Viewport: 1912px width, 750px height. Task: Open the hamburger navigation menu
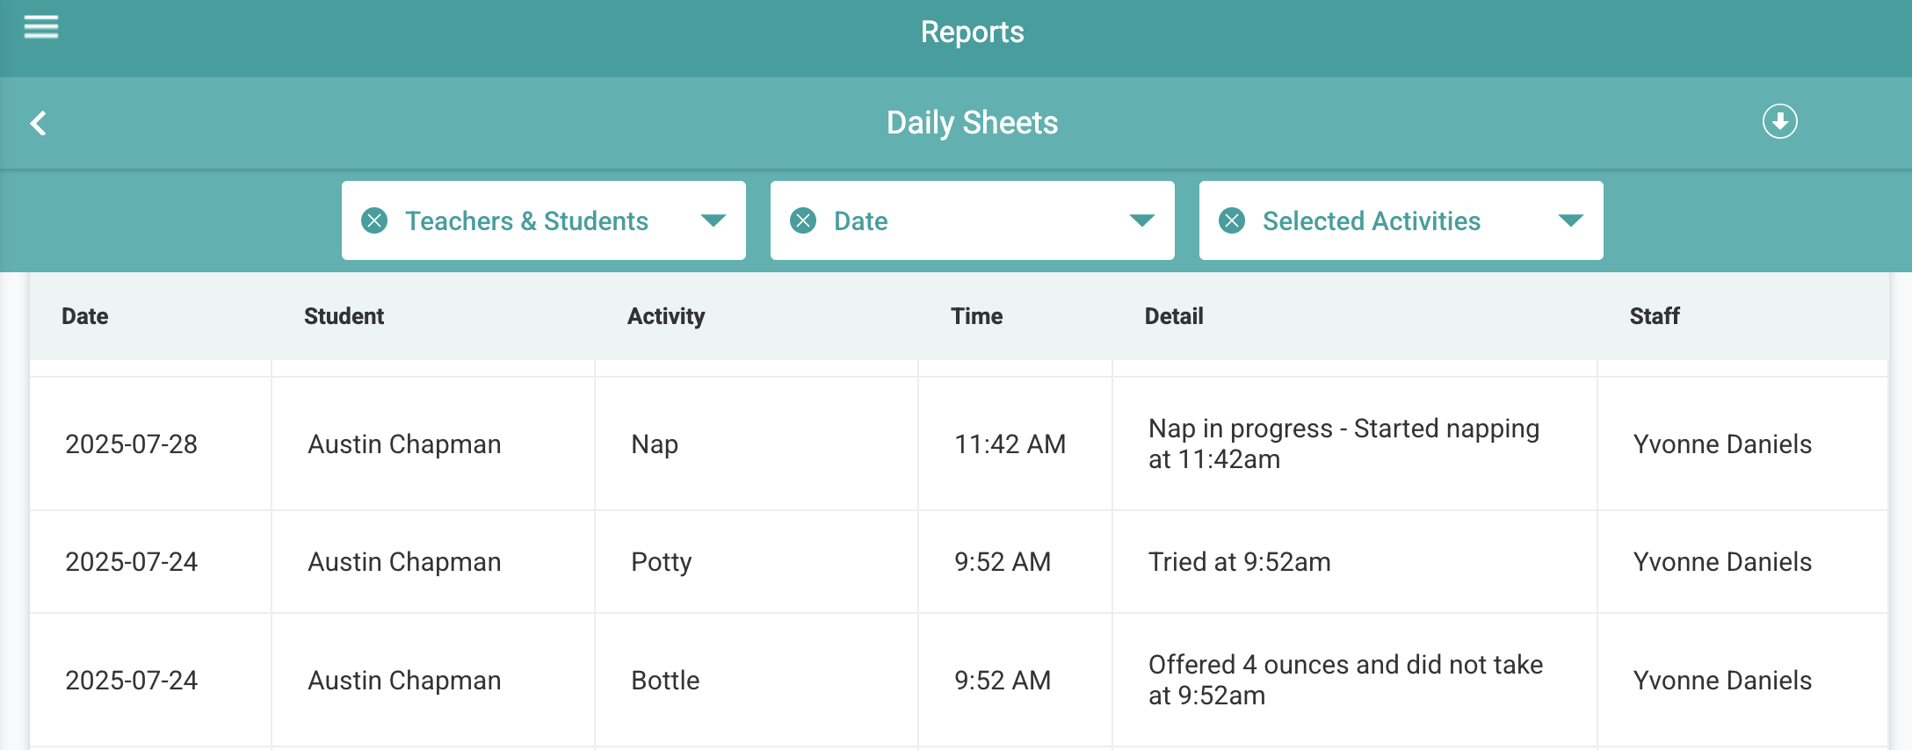[40, 28]
